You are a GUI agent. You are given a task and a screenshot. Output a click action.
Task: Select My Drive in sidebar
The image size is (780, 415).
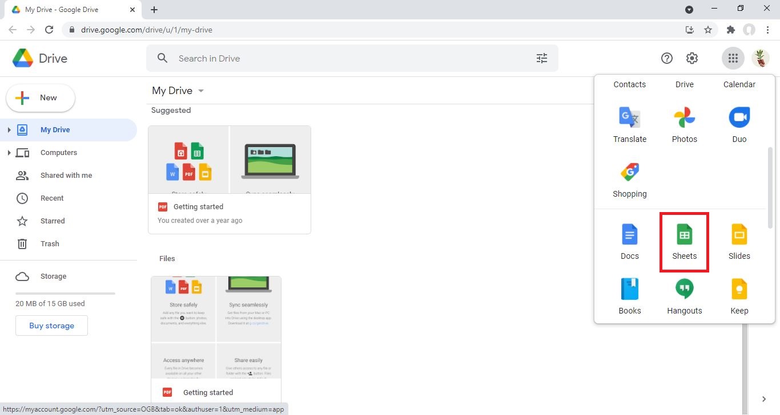pos(69,130)
